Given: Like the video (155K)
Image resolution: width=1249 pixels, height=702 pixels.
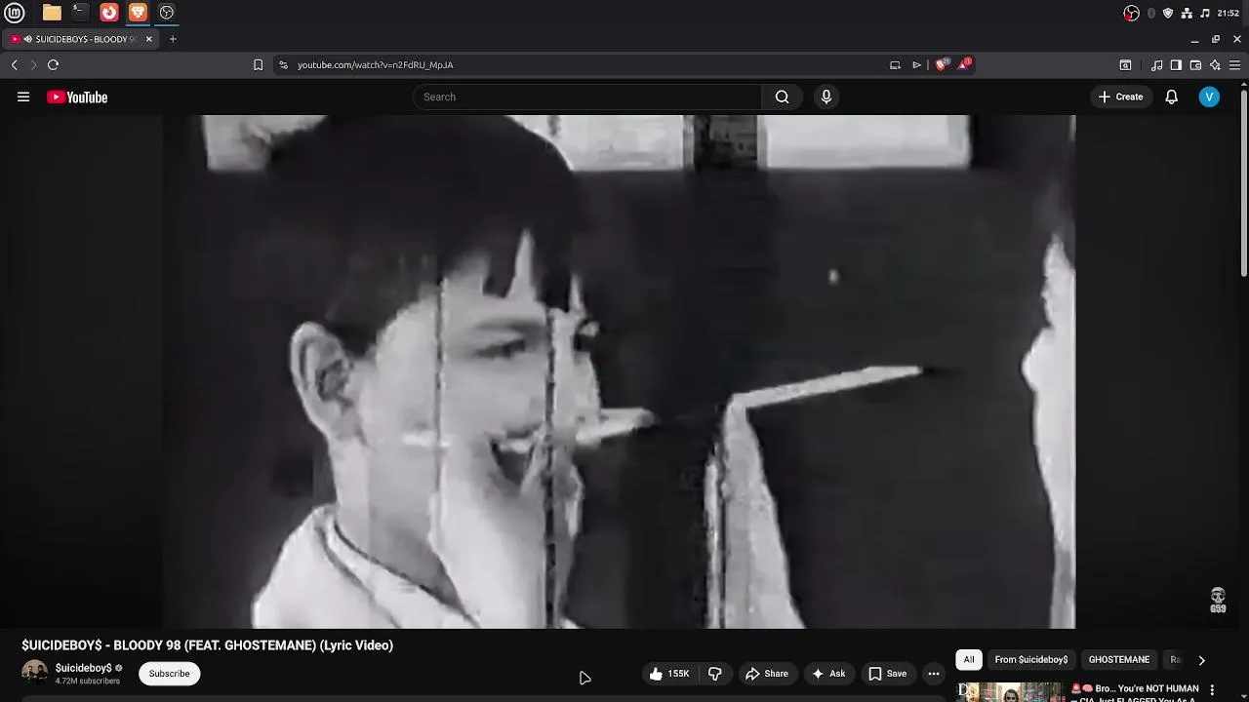Looking at the screenshot, I should point(670,674).
